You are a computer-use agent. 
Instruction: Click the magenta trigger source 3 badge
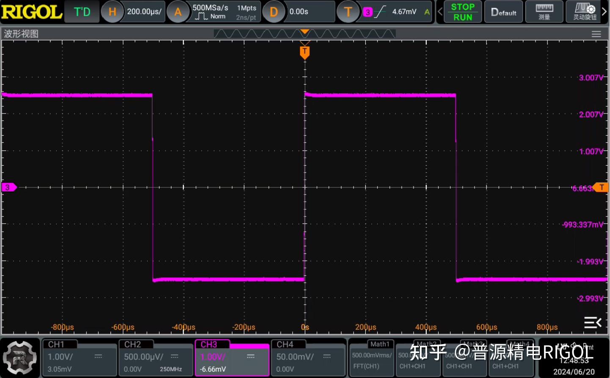pyautogui.click(x=367, y=12)
